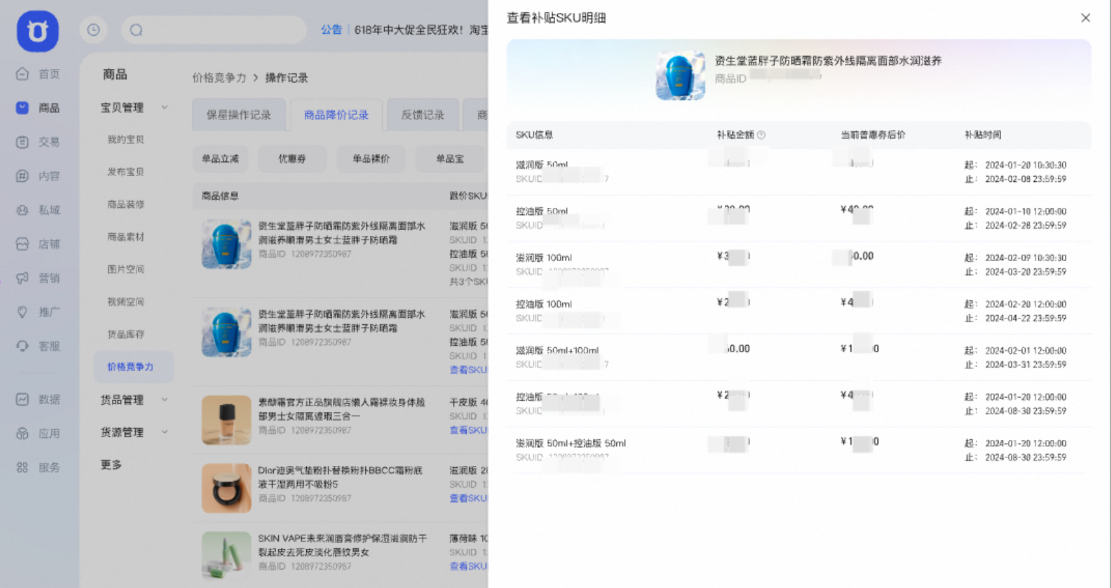
Task: Click Dior cushion product thumbnail
Action: coord(226,488)
